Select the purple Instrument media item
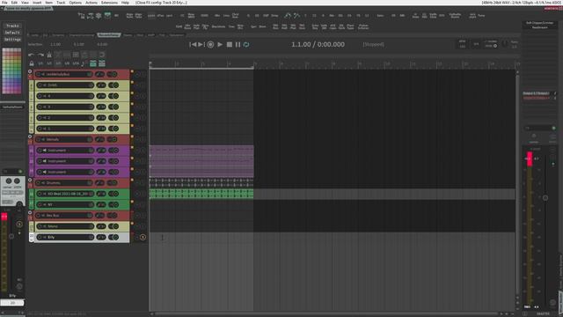The image size is (563, 317). 201,161
